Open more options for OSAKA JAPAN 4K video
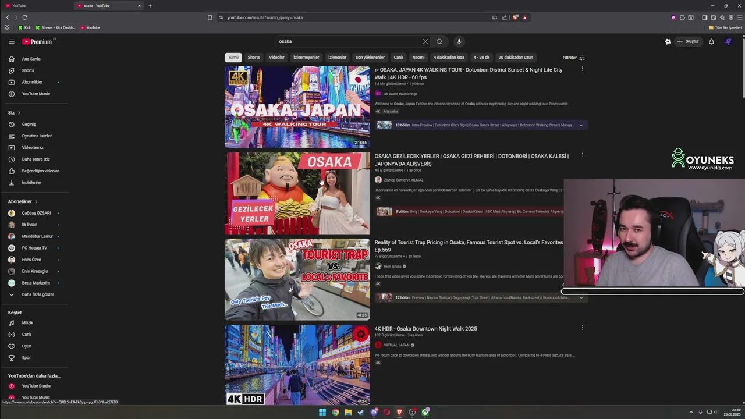Image resolution: width=745 pixels, height=419 pixels. click(582, 69)
